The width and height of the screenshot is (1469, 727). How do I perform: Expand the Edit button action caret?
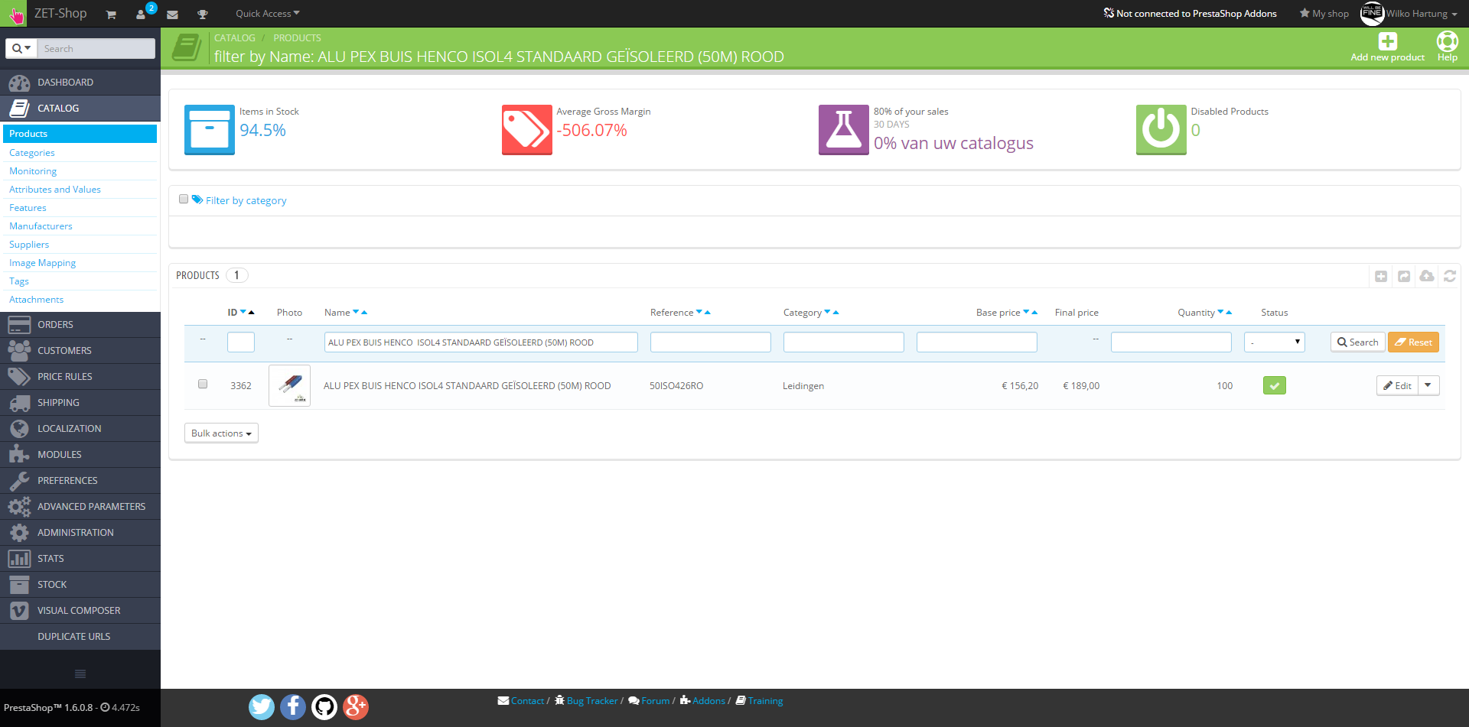pyautogui.click(x=1428, y=386)
